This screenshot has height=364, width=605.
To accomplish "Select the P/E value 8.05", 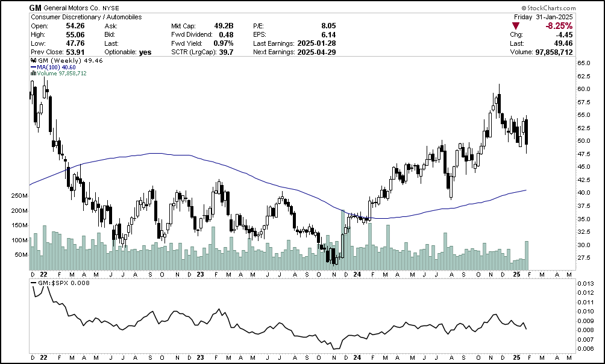I will pyautogui.click(x=328, y=26).
